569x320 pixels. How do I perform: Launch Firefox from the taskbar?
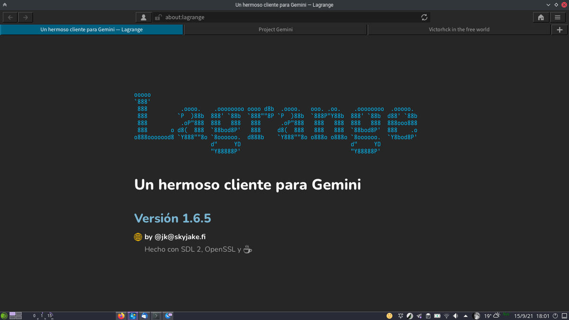coord(120,315)
